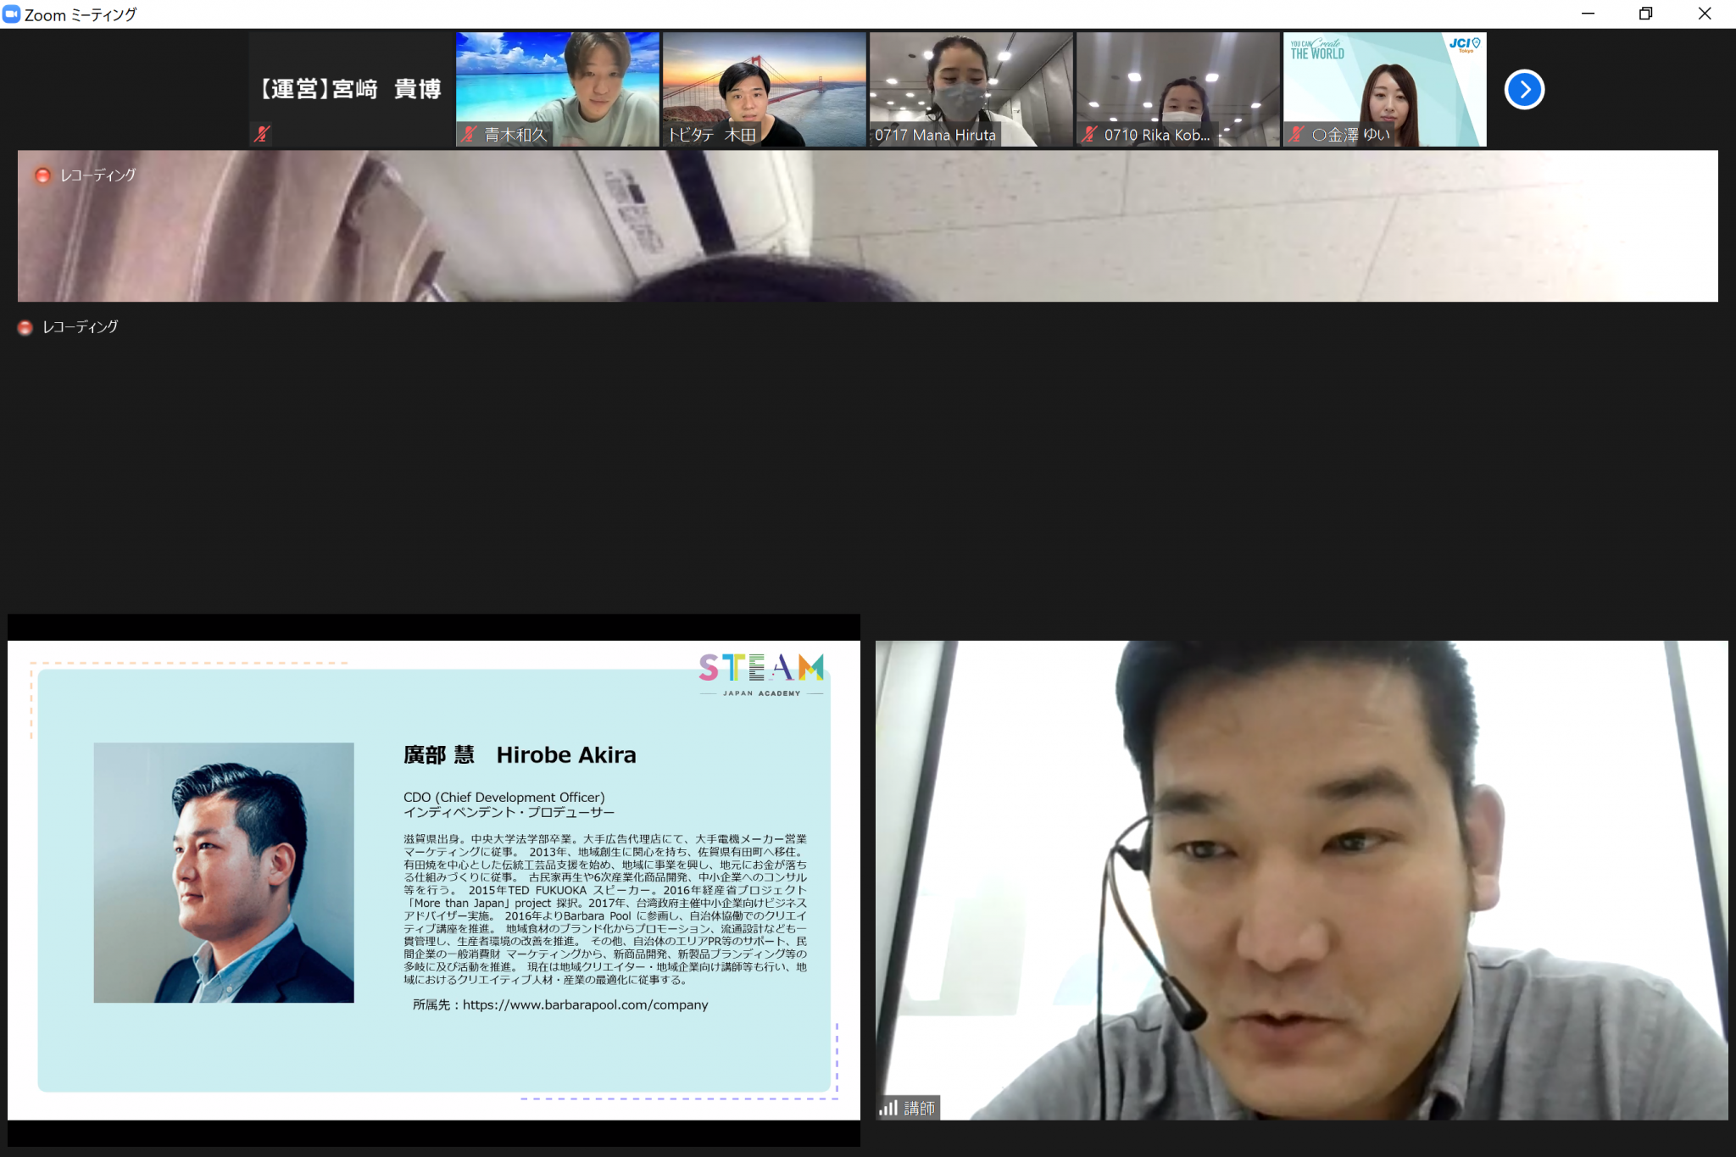
Task: Click muted mic icon on 金澤ゆい tile
Action: click(1297, 134)
